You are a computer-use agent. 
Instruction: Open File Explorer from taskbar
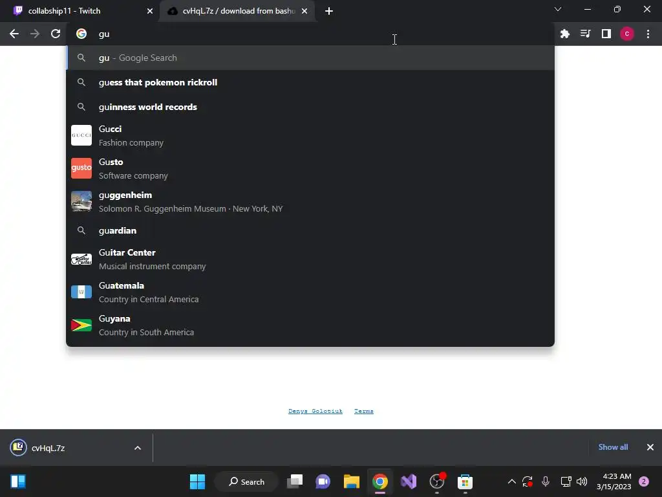351,481
